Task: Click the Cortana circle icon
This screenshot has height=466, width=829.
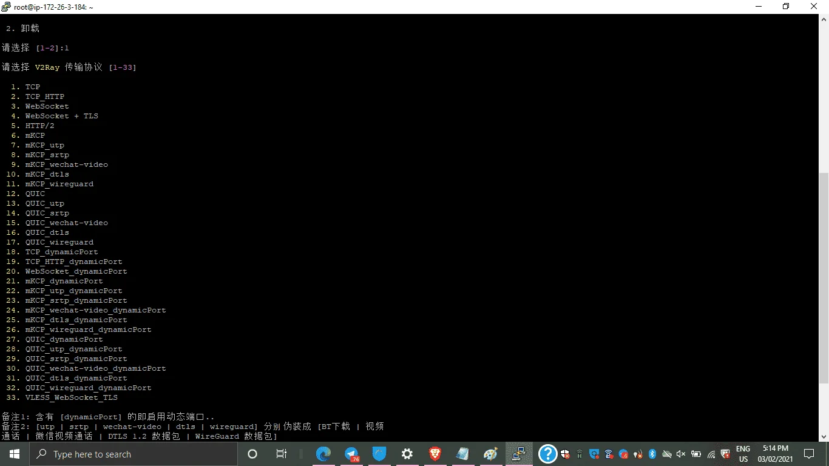Action: 252,454
